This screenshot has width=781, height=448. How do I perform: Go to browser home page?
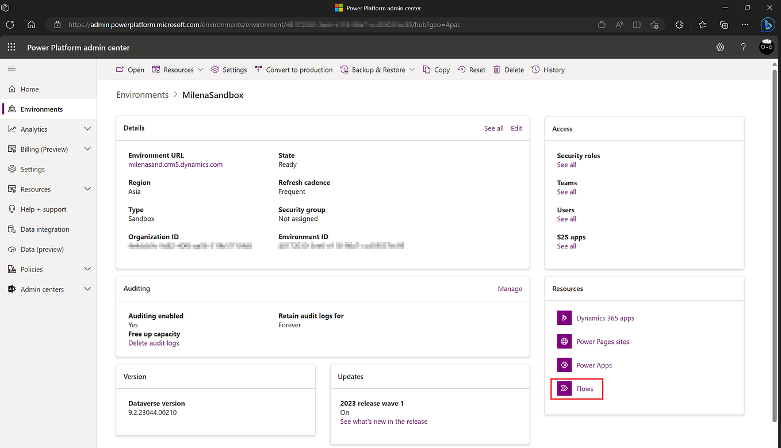[31, 25]
